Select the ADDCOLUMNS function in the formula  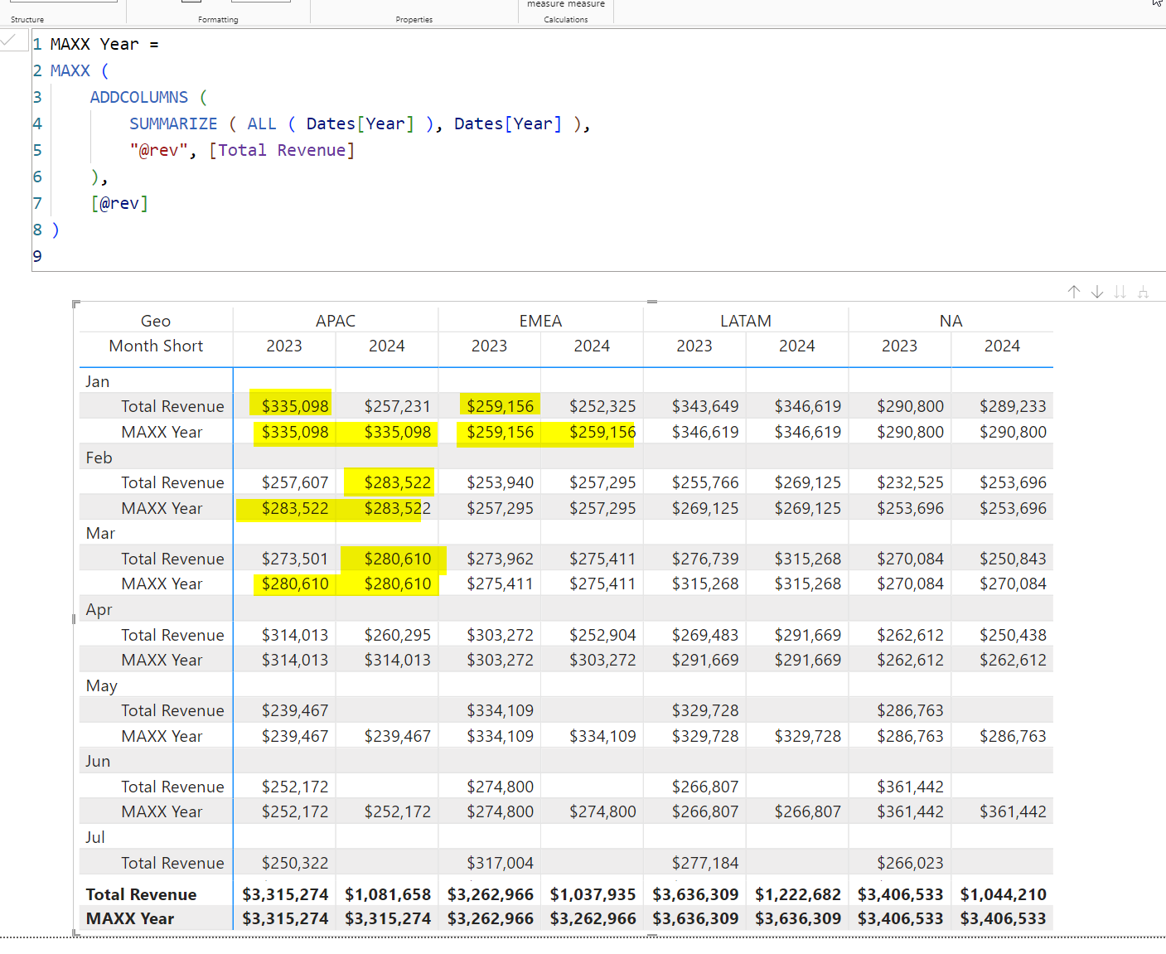pyautogui.click(x=139, y=97)
